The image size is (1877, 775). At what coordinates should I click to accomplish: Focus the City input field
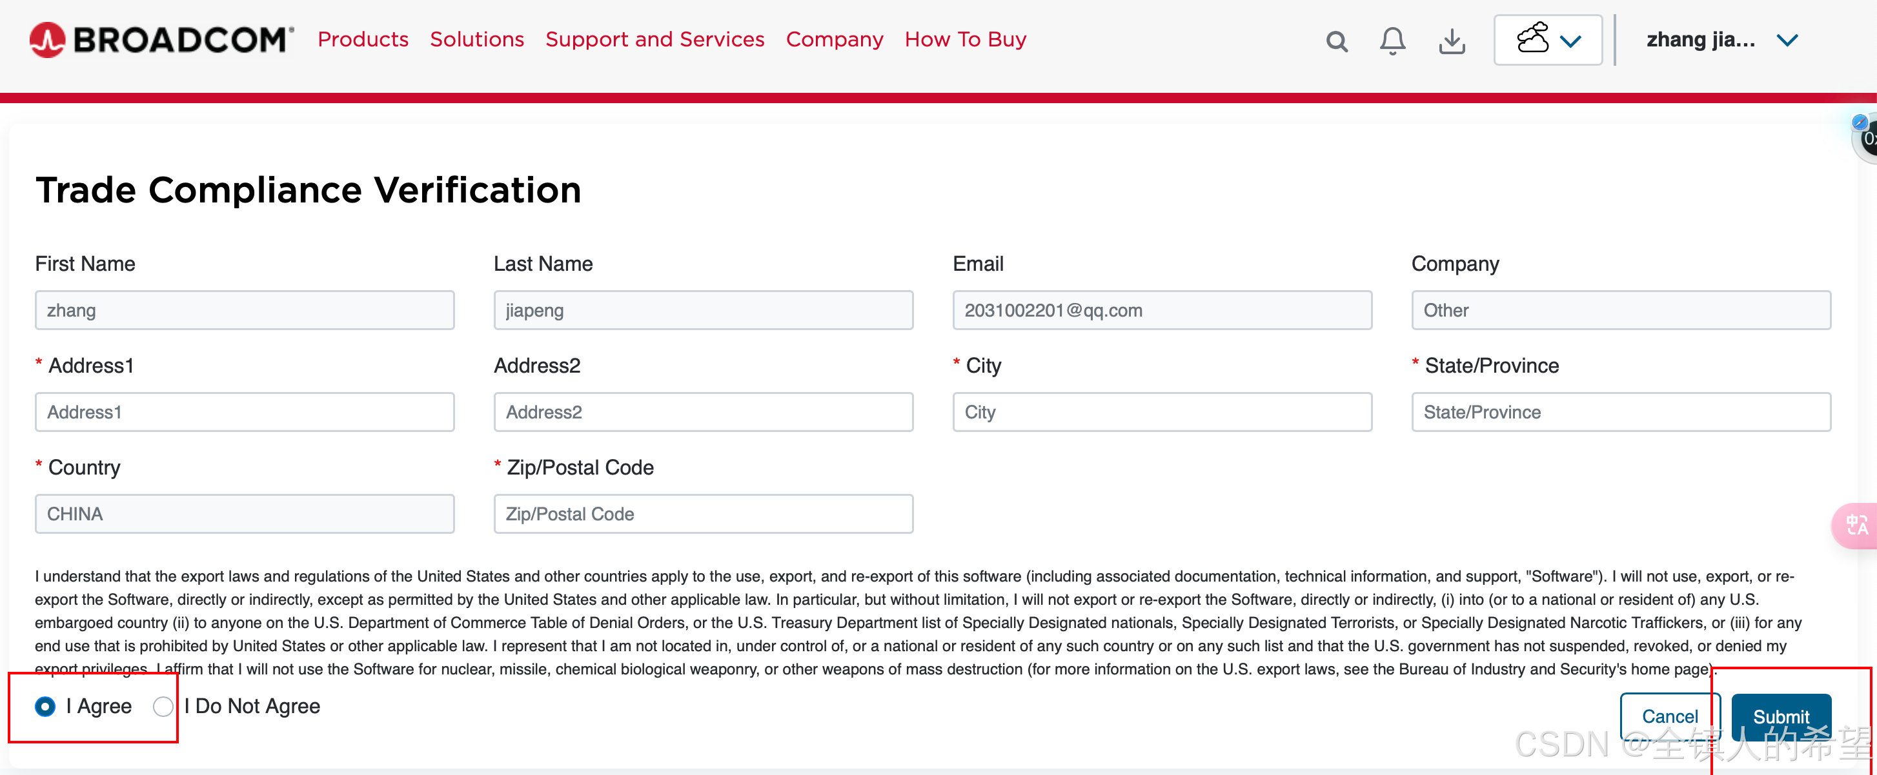pos(1162,412)
